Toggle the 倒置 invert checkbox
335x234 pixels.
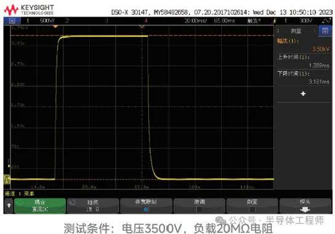click(252, 209)
